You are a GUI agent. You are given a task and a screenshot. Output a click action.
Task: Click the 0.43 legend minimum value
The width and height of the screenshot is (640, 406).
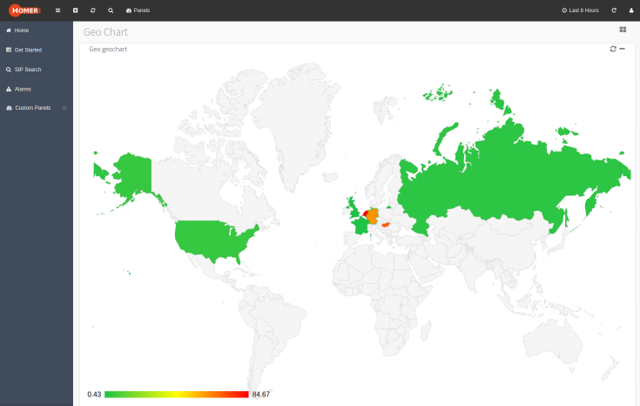[94, 394]
